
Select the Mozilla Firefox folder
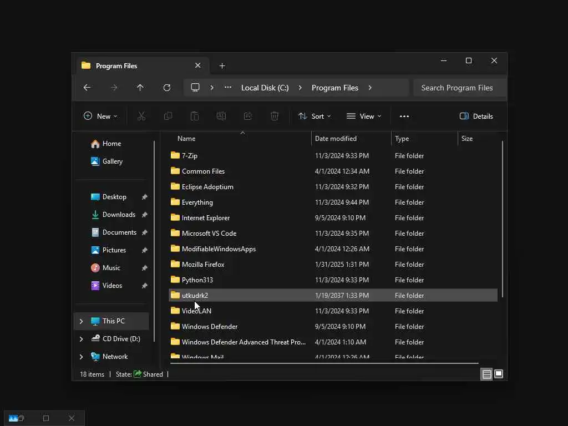coord(333,265)
